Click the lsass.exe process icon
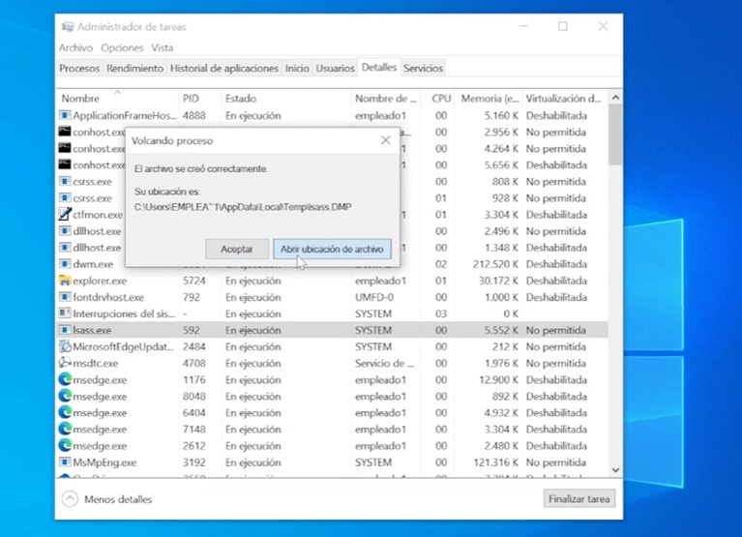This screenshot has height=537, width=742. 65,330
